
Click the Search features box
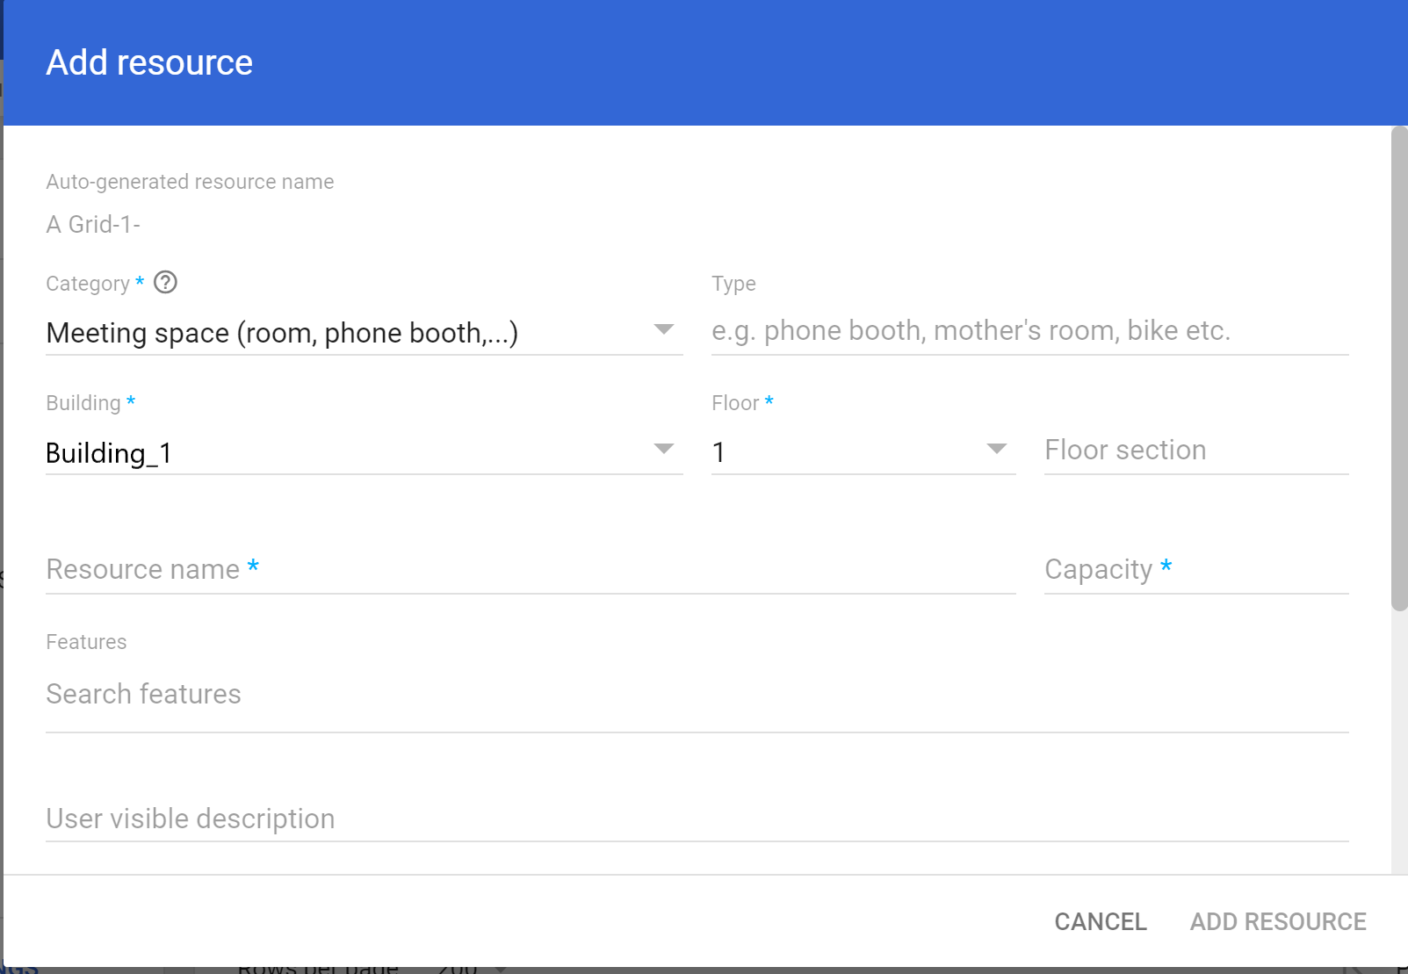(x=696, y=695)
